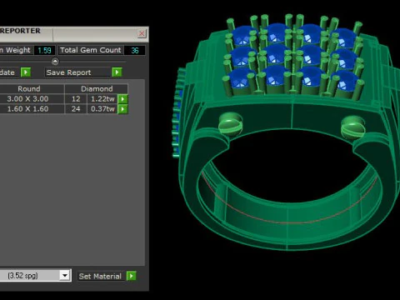400x300 pixels.
Task: Click the quantity cell showing 24
Action: [x=76, y=109]
